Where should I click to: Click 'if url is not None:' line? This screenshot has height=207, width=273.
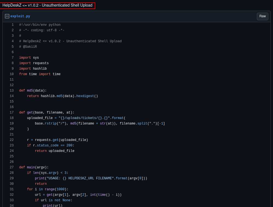click(54, 200)
